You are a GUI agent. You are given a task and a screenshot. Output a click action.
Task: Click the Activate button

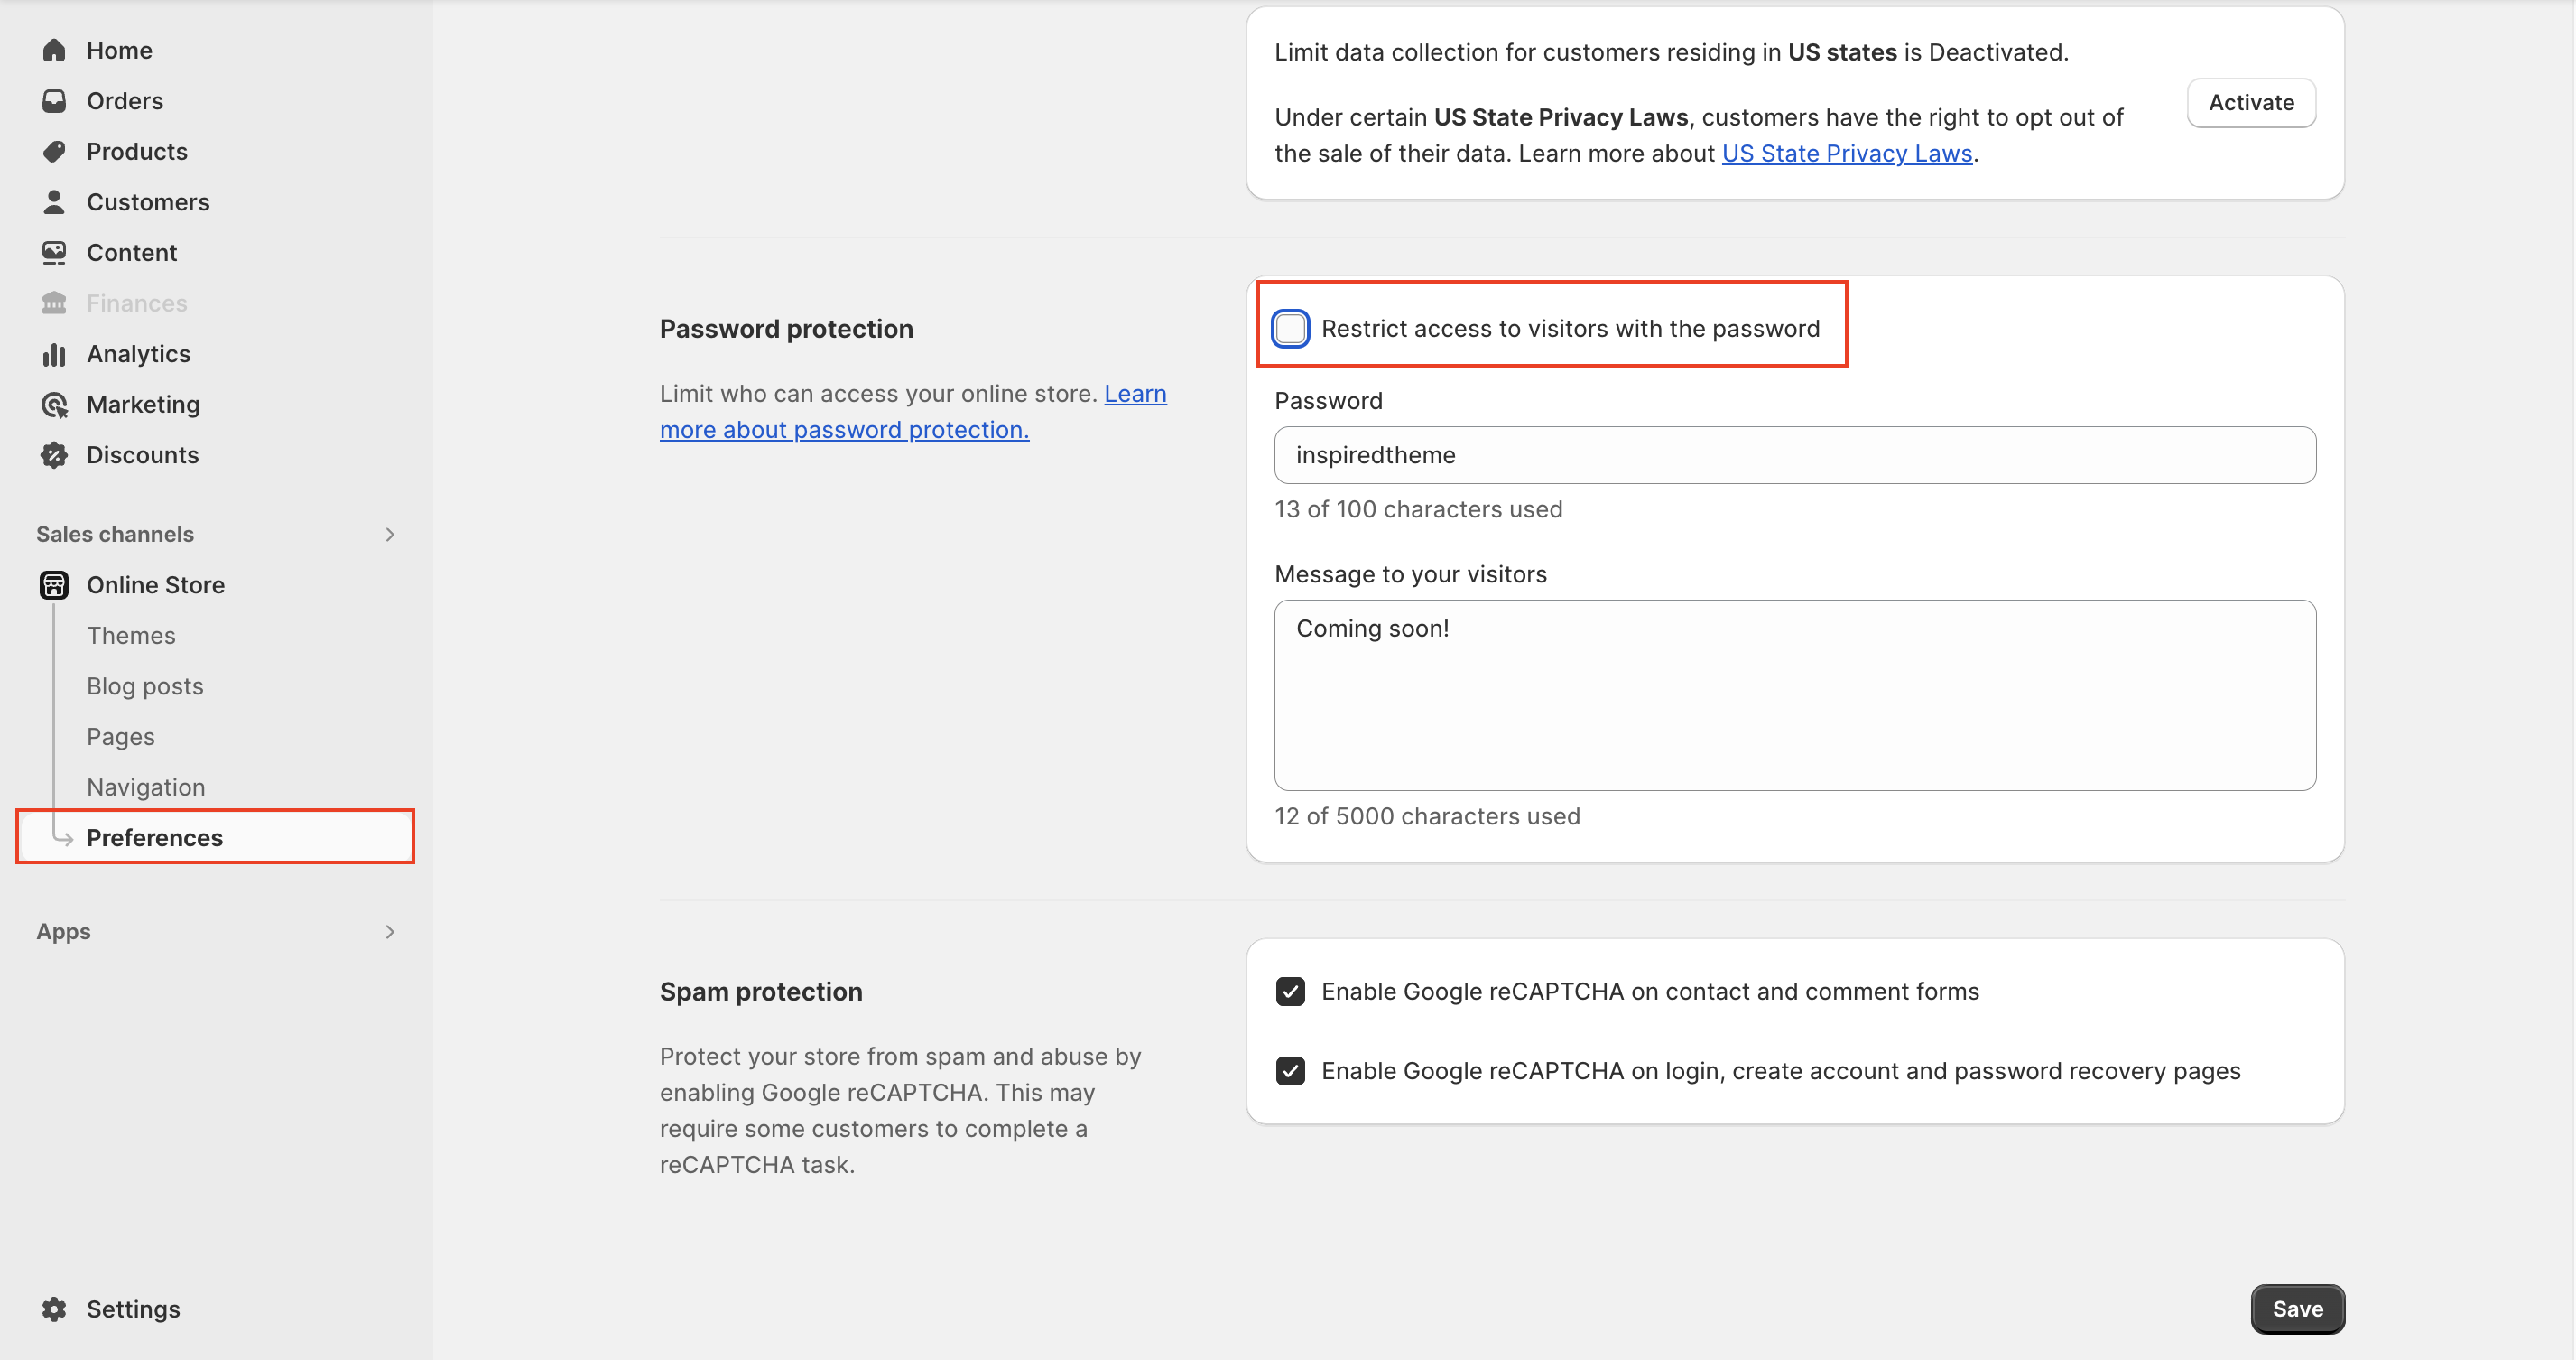click(x=2251, y=102)
